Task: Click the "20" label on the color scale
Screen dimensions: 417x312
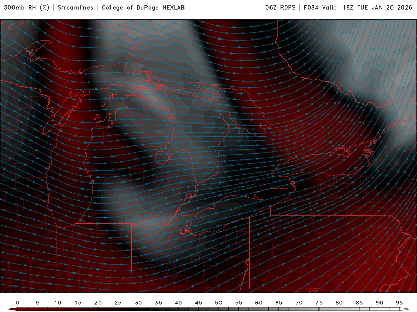Action: coord(98,303)
